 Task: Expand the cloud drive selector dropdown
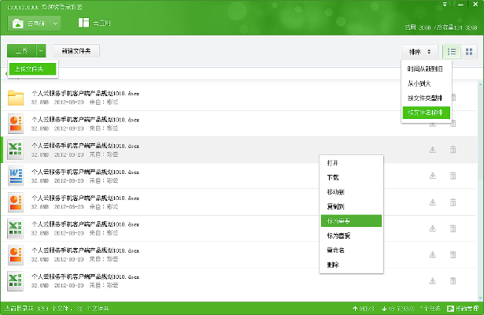(57, 24)
